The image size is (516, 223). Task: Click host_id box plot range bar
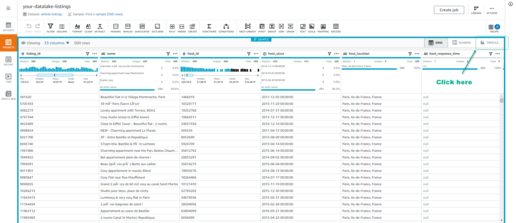(188, 75)
